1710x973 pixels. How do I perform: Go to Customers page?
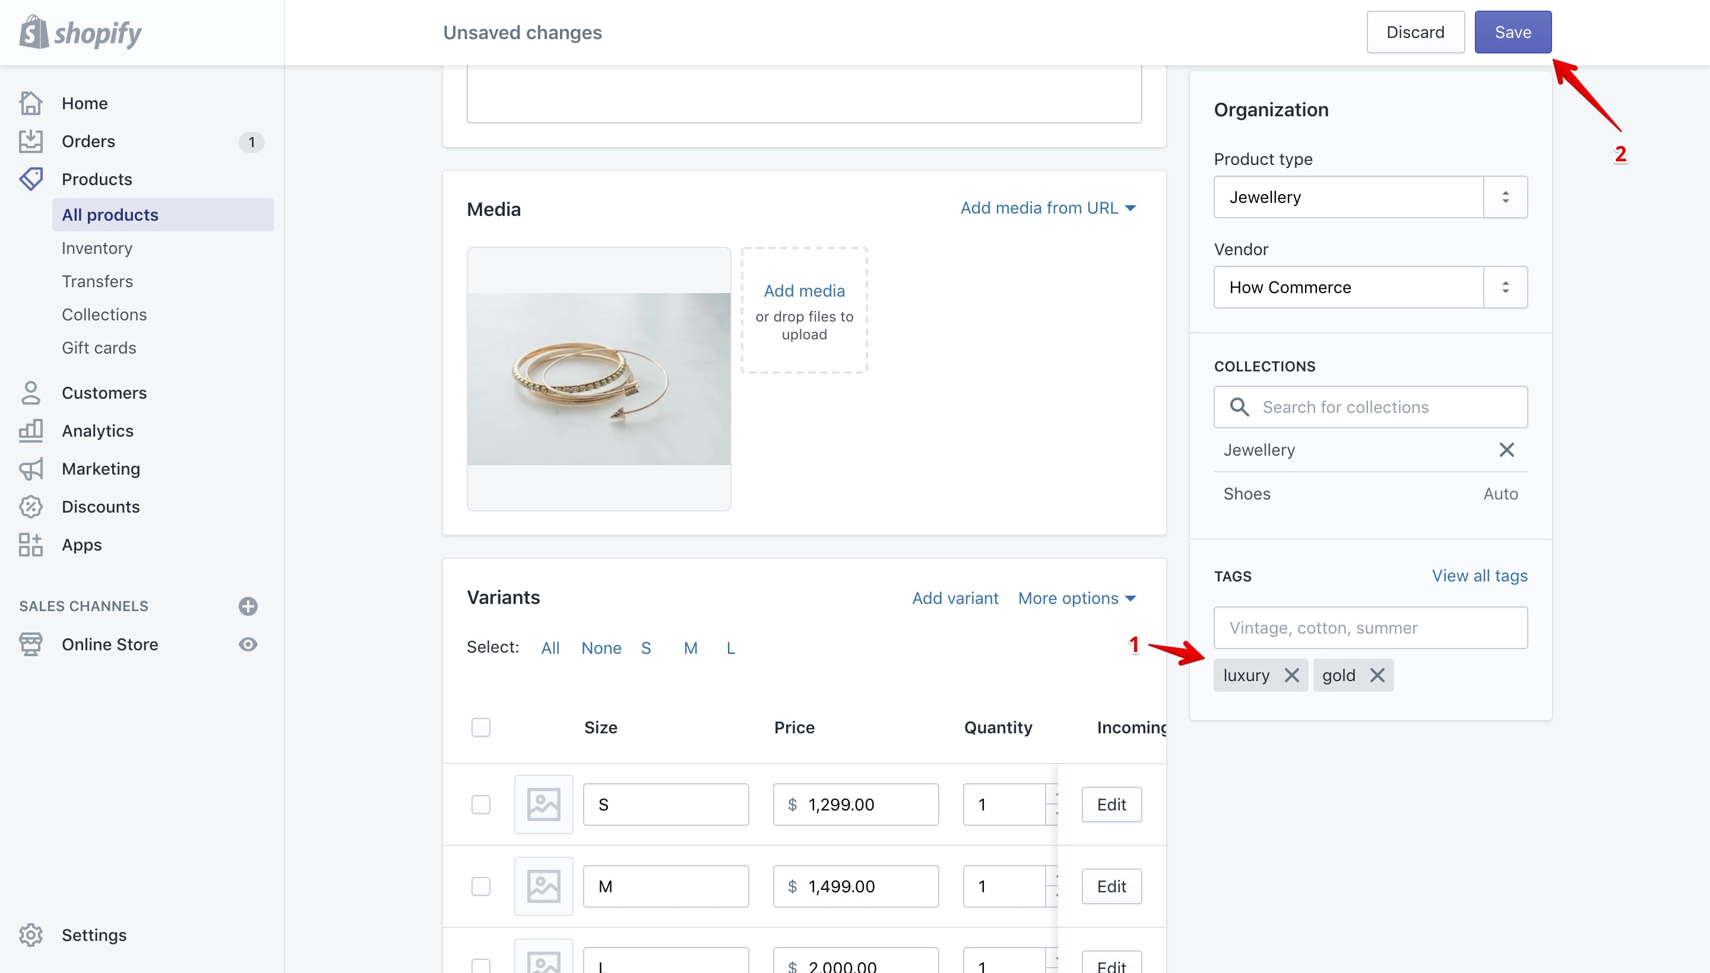click(104, 393)
